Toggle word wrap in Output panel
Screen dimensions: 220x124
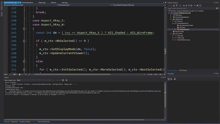[66, 80]
